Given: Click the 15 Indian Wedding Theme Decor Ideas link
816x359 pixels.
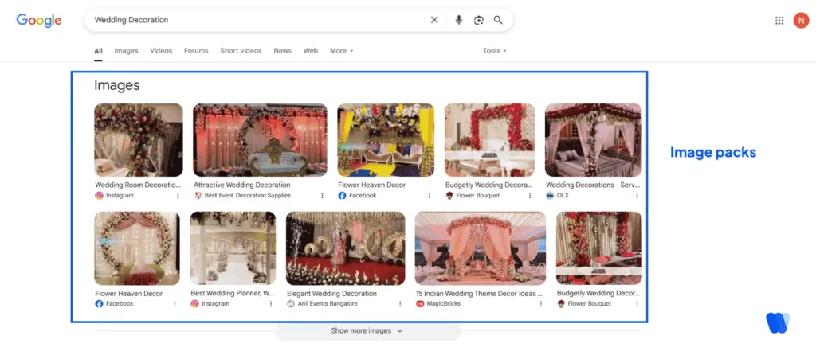Looking at the screenshot, I should [x=479, y=294].
